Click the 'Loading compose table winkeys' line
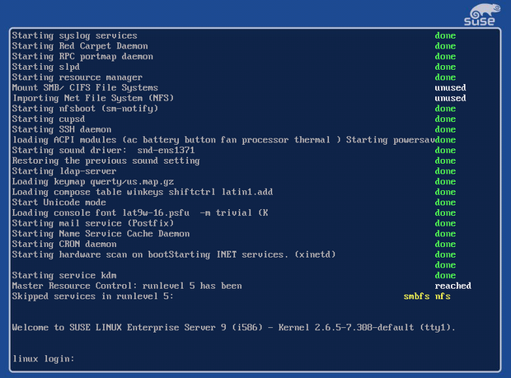Image resolution: width=511 pixels, height=378 pixels. tap(143, 192)
